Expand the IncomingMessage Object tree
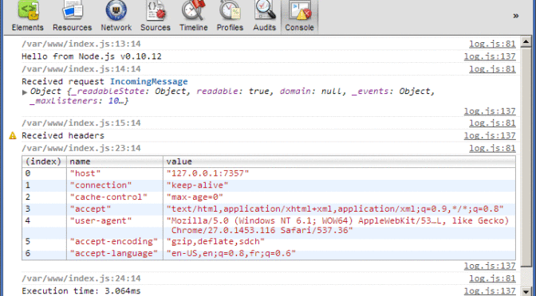 pyautogui.click(x=25, y=92)
